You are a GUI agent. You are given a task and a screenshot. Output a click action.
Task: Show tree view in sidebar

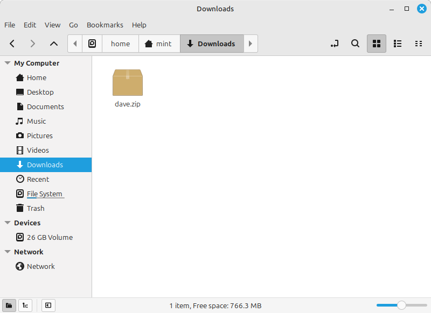point(25,305)
